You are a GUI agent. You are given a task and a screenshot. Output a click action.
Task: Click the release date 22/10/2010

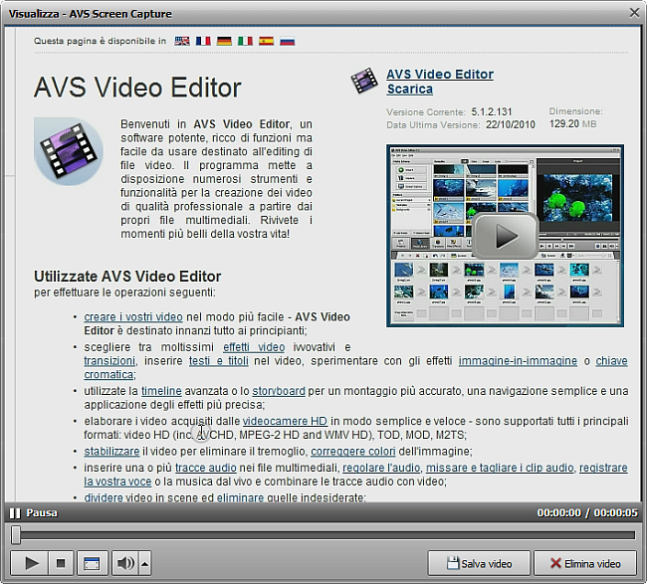(511, 124)
